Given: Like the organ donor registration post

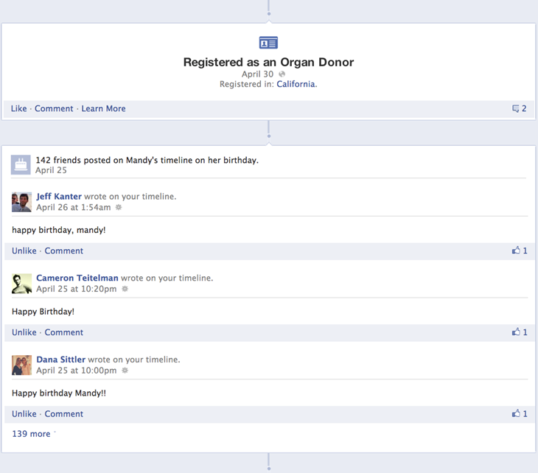Looking at the screenshot, I should pos(18,109).
